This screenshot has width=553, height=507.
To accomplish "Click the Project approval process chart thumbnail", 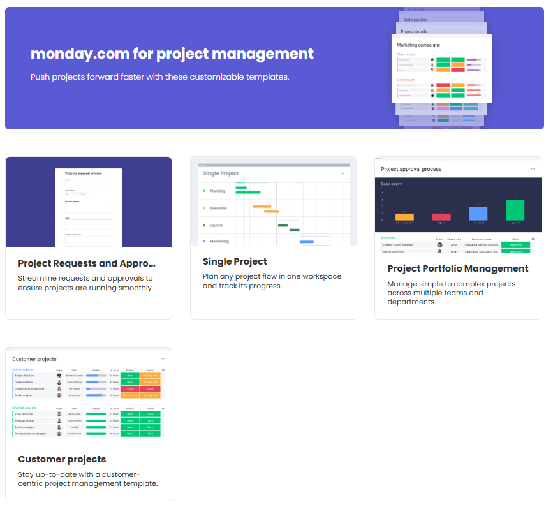I will [458, 205].
